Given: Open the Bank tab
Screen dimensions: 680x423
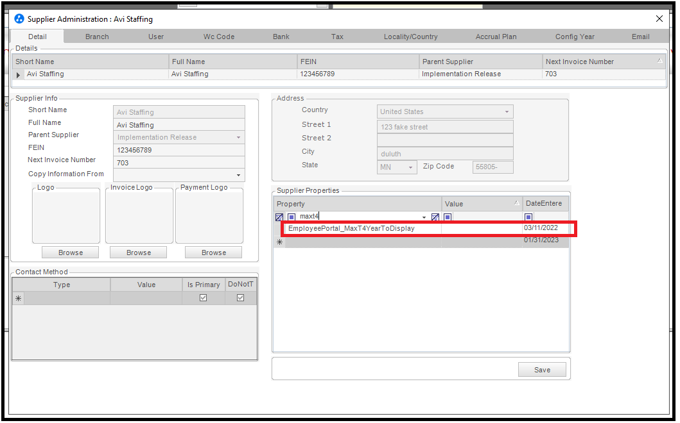Looking at the screenshot, I should [x=281, y=37].
